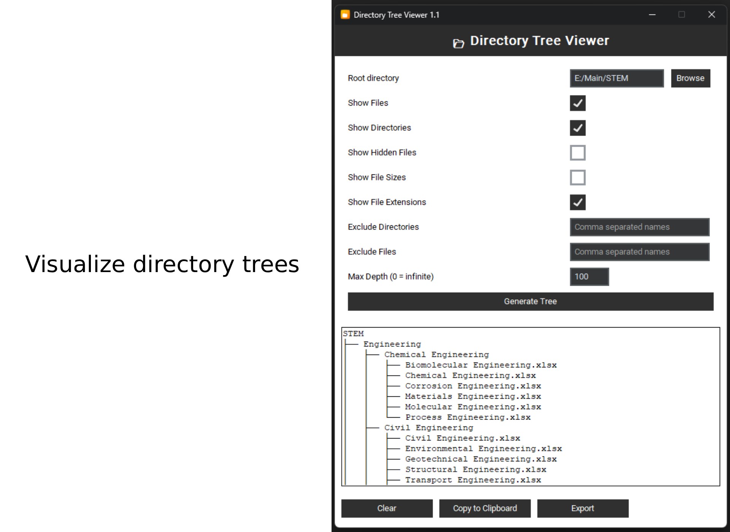Select the Max Depth value field
730x532 pixels.
pos(589,277)
